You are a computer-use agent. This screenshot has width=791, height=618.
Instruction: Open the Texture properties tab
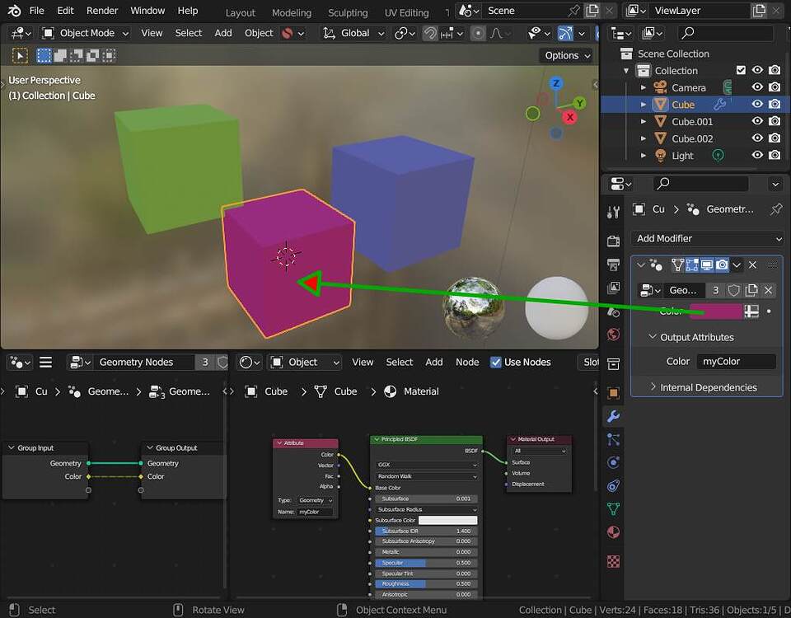(x=613, y=561)
